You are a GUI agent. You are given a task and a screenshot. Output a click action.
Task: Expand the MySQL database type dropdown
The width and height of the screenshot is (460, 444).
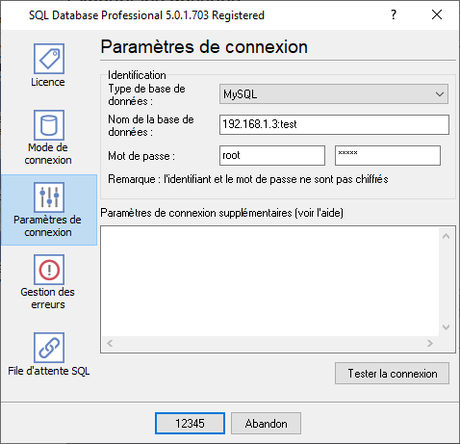pyautogui.click(x=334, y=94)
